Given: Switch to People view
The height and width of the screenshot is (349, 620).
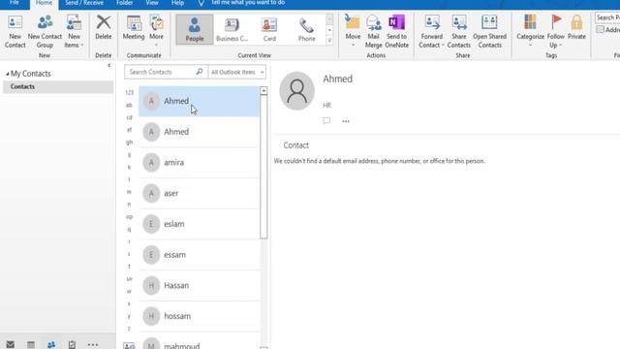Looking at the screenshot, I should pos(194,29).
